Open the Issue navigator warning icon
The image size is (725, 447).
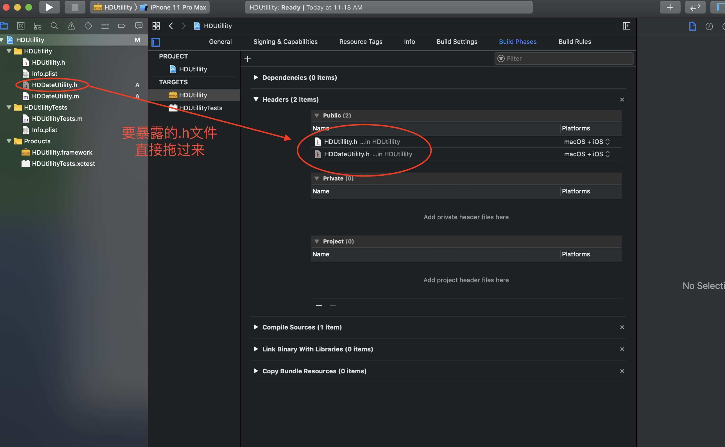point(71,26)
